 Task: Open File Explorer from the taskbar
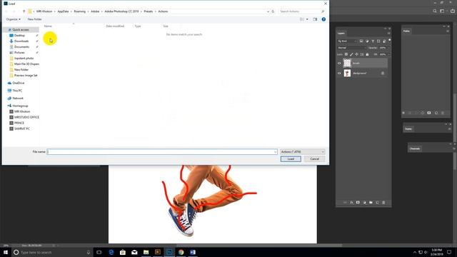click(146, 252)
